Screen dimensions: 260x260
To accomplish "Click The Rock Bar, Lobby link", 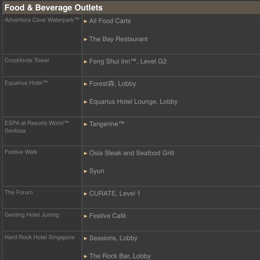I will coord(119,256).
